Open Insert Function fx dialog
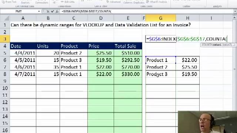 (x=57, y=11)
